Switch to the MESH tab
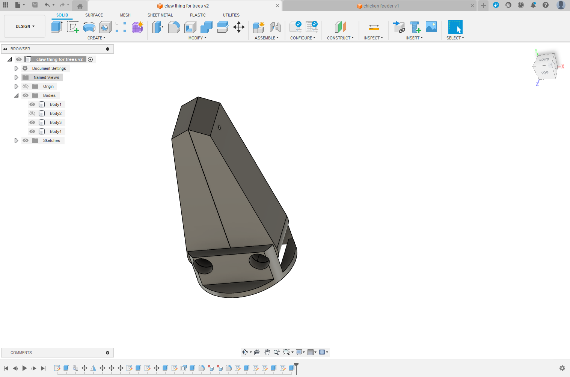This screenshot has height=377, width=570. 125,15
